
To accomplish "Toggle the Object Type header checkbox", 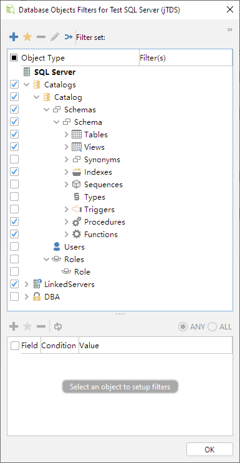I will click(x=14, y=57).
